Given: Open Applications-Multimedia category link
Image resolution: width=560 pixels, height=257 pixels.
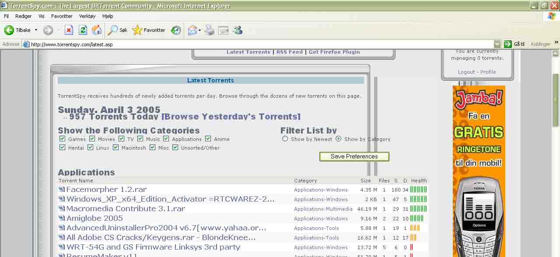Looking at the screenshot, I should [x=323, y=209].
